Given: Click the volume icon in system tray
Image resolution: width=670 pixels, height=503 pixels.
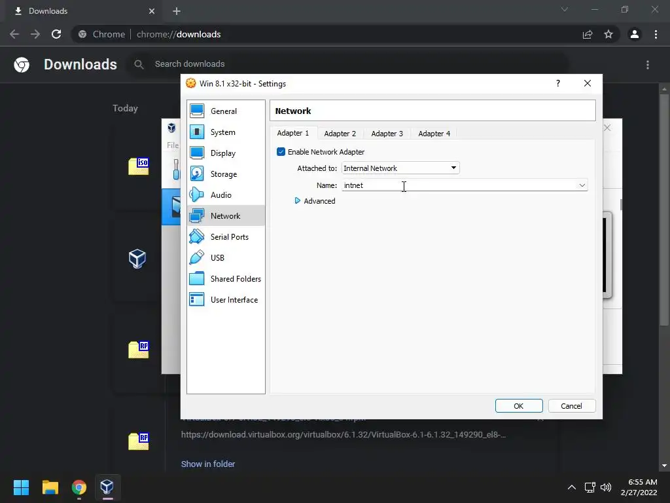Looking at the screenshot, I should (x=606, y=487).
